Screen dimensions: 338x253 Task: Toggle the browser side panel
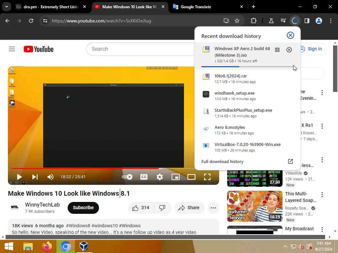click(307, 21)
